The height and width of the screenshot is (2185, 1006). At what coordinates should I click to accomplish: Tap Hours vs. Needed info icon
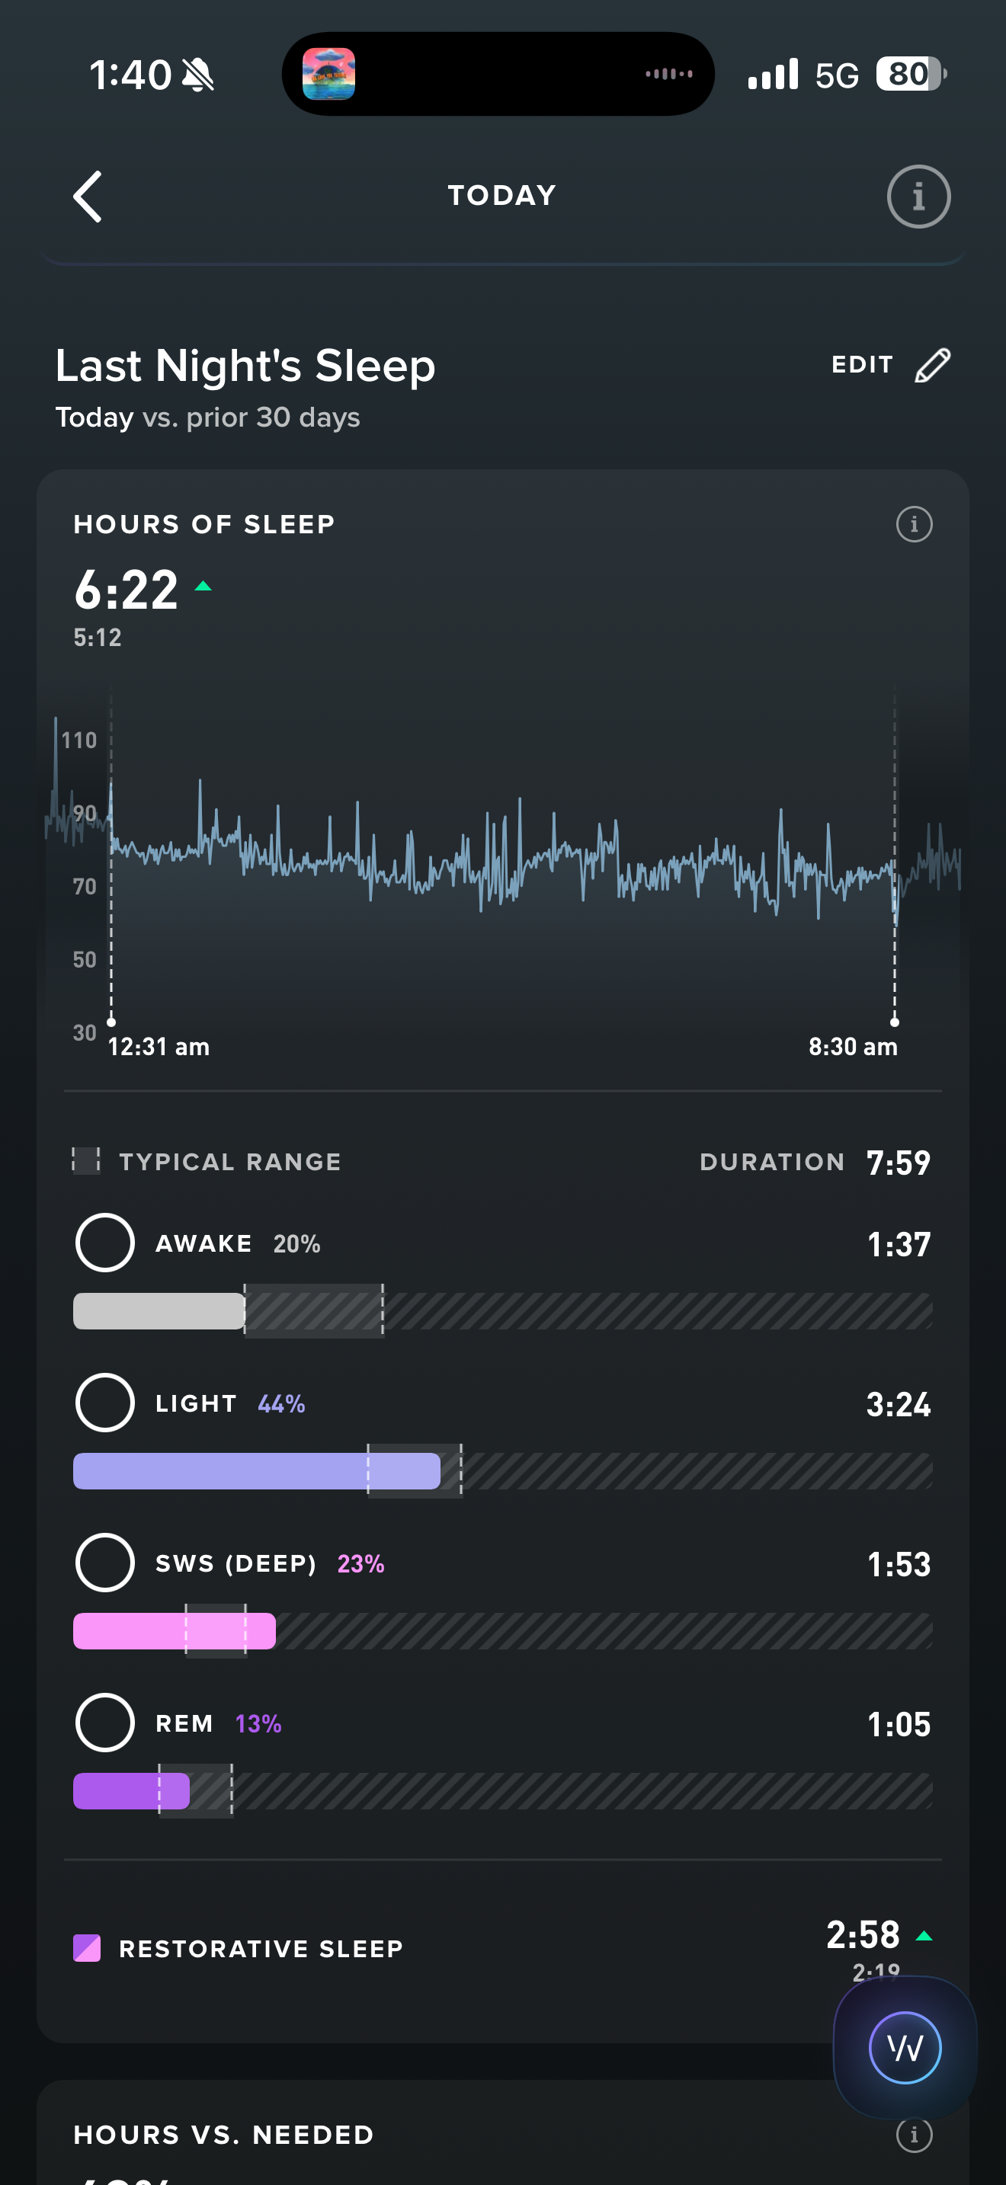coord(914,2134)
